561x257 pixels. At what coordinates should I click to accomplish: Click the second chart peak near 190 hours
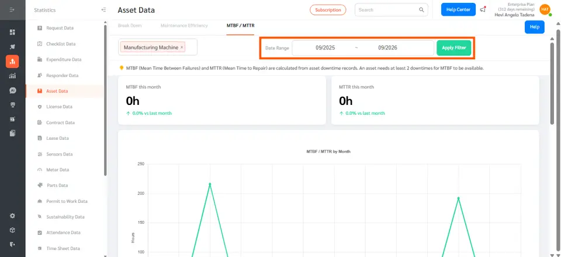tap(458, 198)
